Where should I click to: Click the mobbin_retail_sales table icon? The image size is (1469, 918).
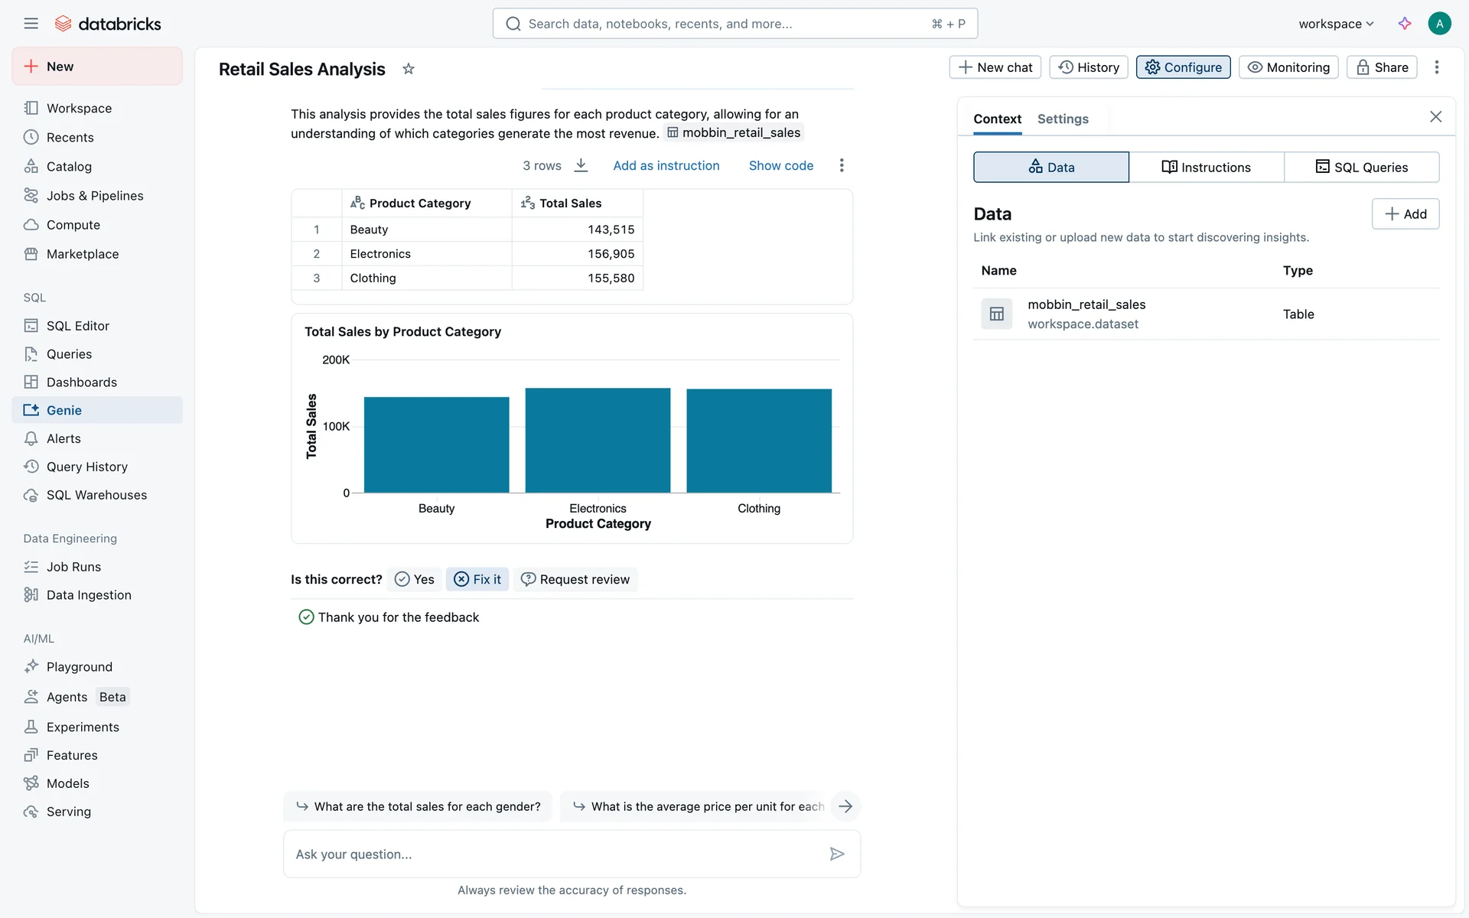(x=996, y=314)
